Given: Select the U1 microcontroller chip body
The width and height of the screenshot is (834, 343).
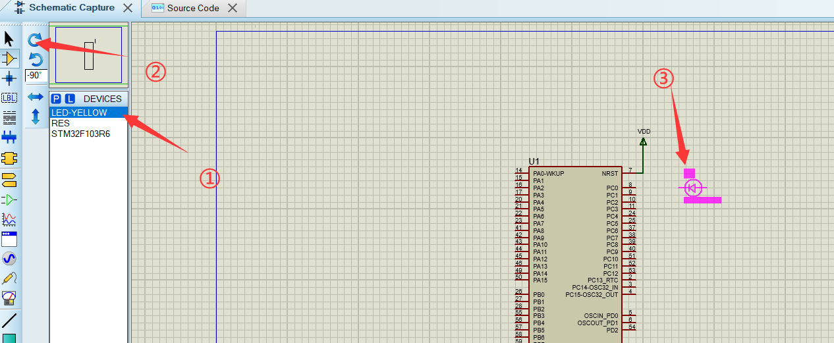Looking at the screenshot, I should pos(574,254).
